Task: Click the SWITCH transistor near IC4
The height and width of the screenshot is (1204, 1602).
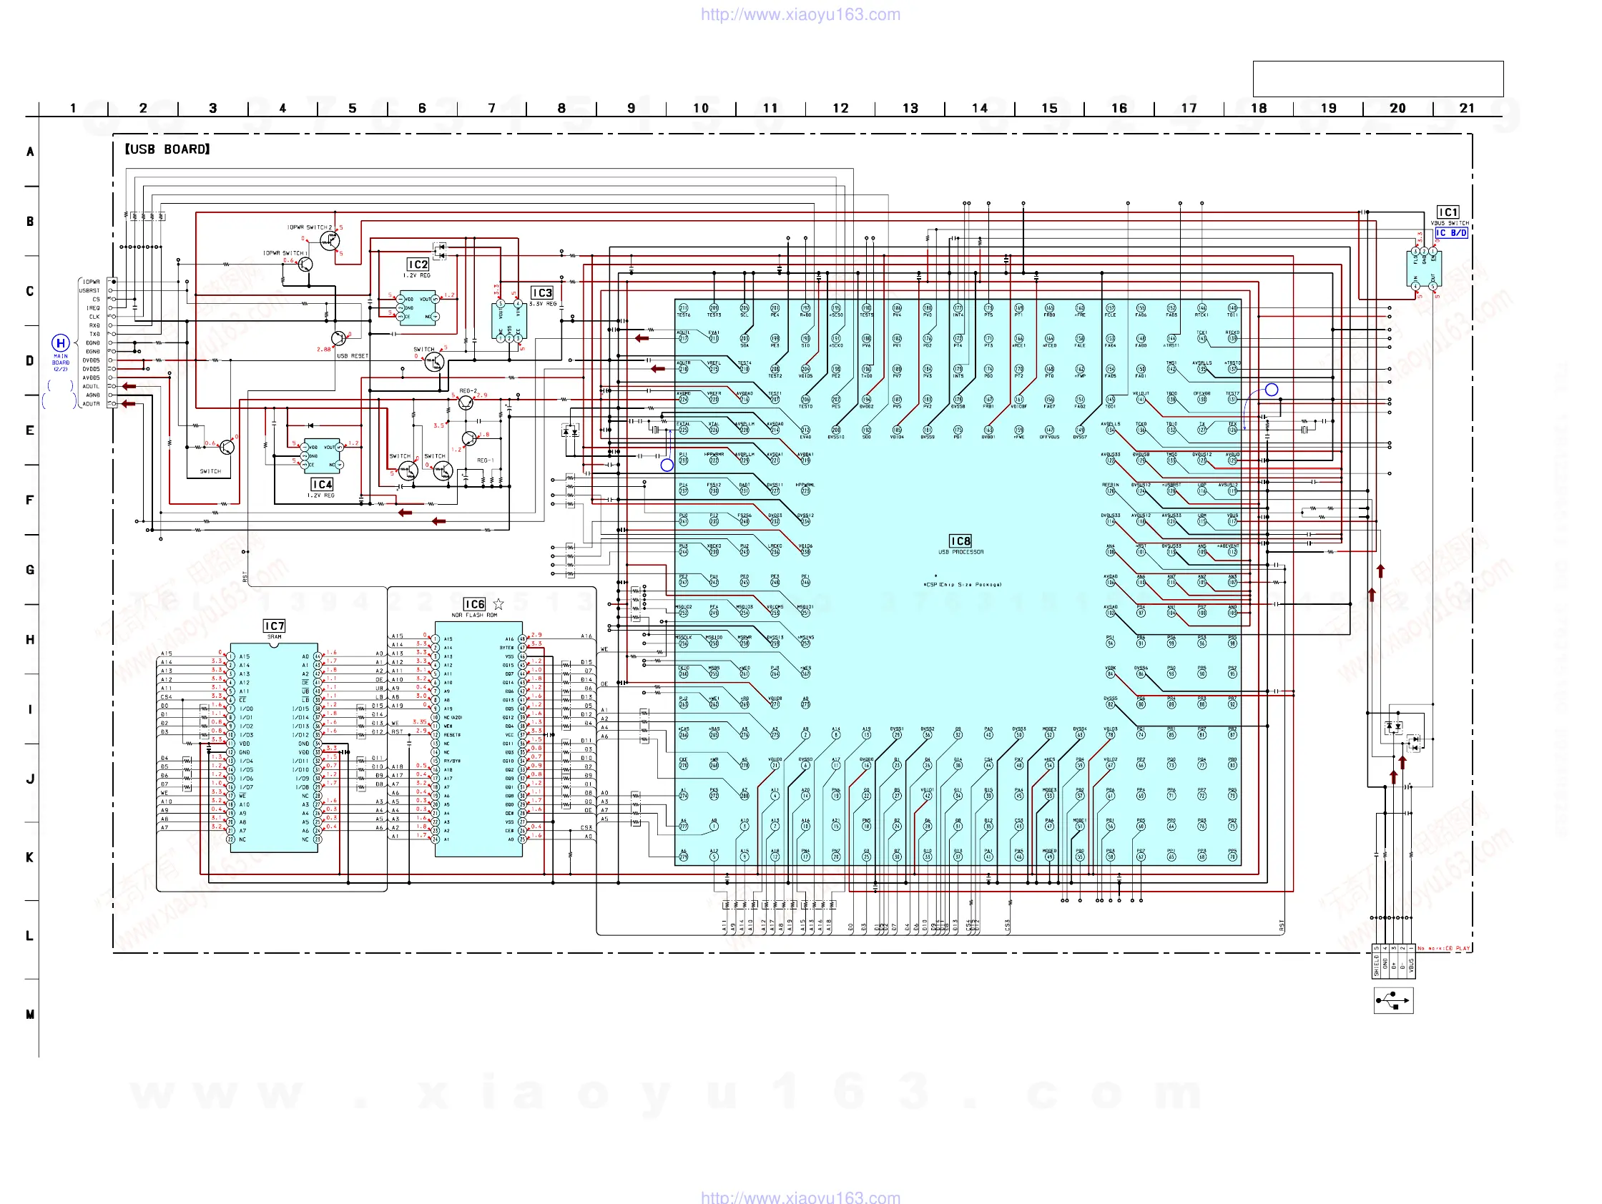Action: 227,447
